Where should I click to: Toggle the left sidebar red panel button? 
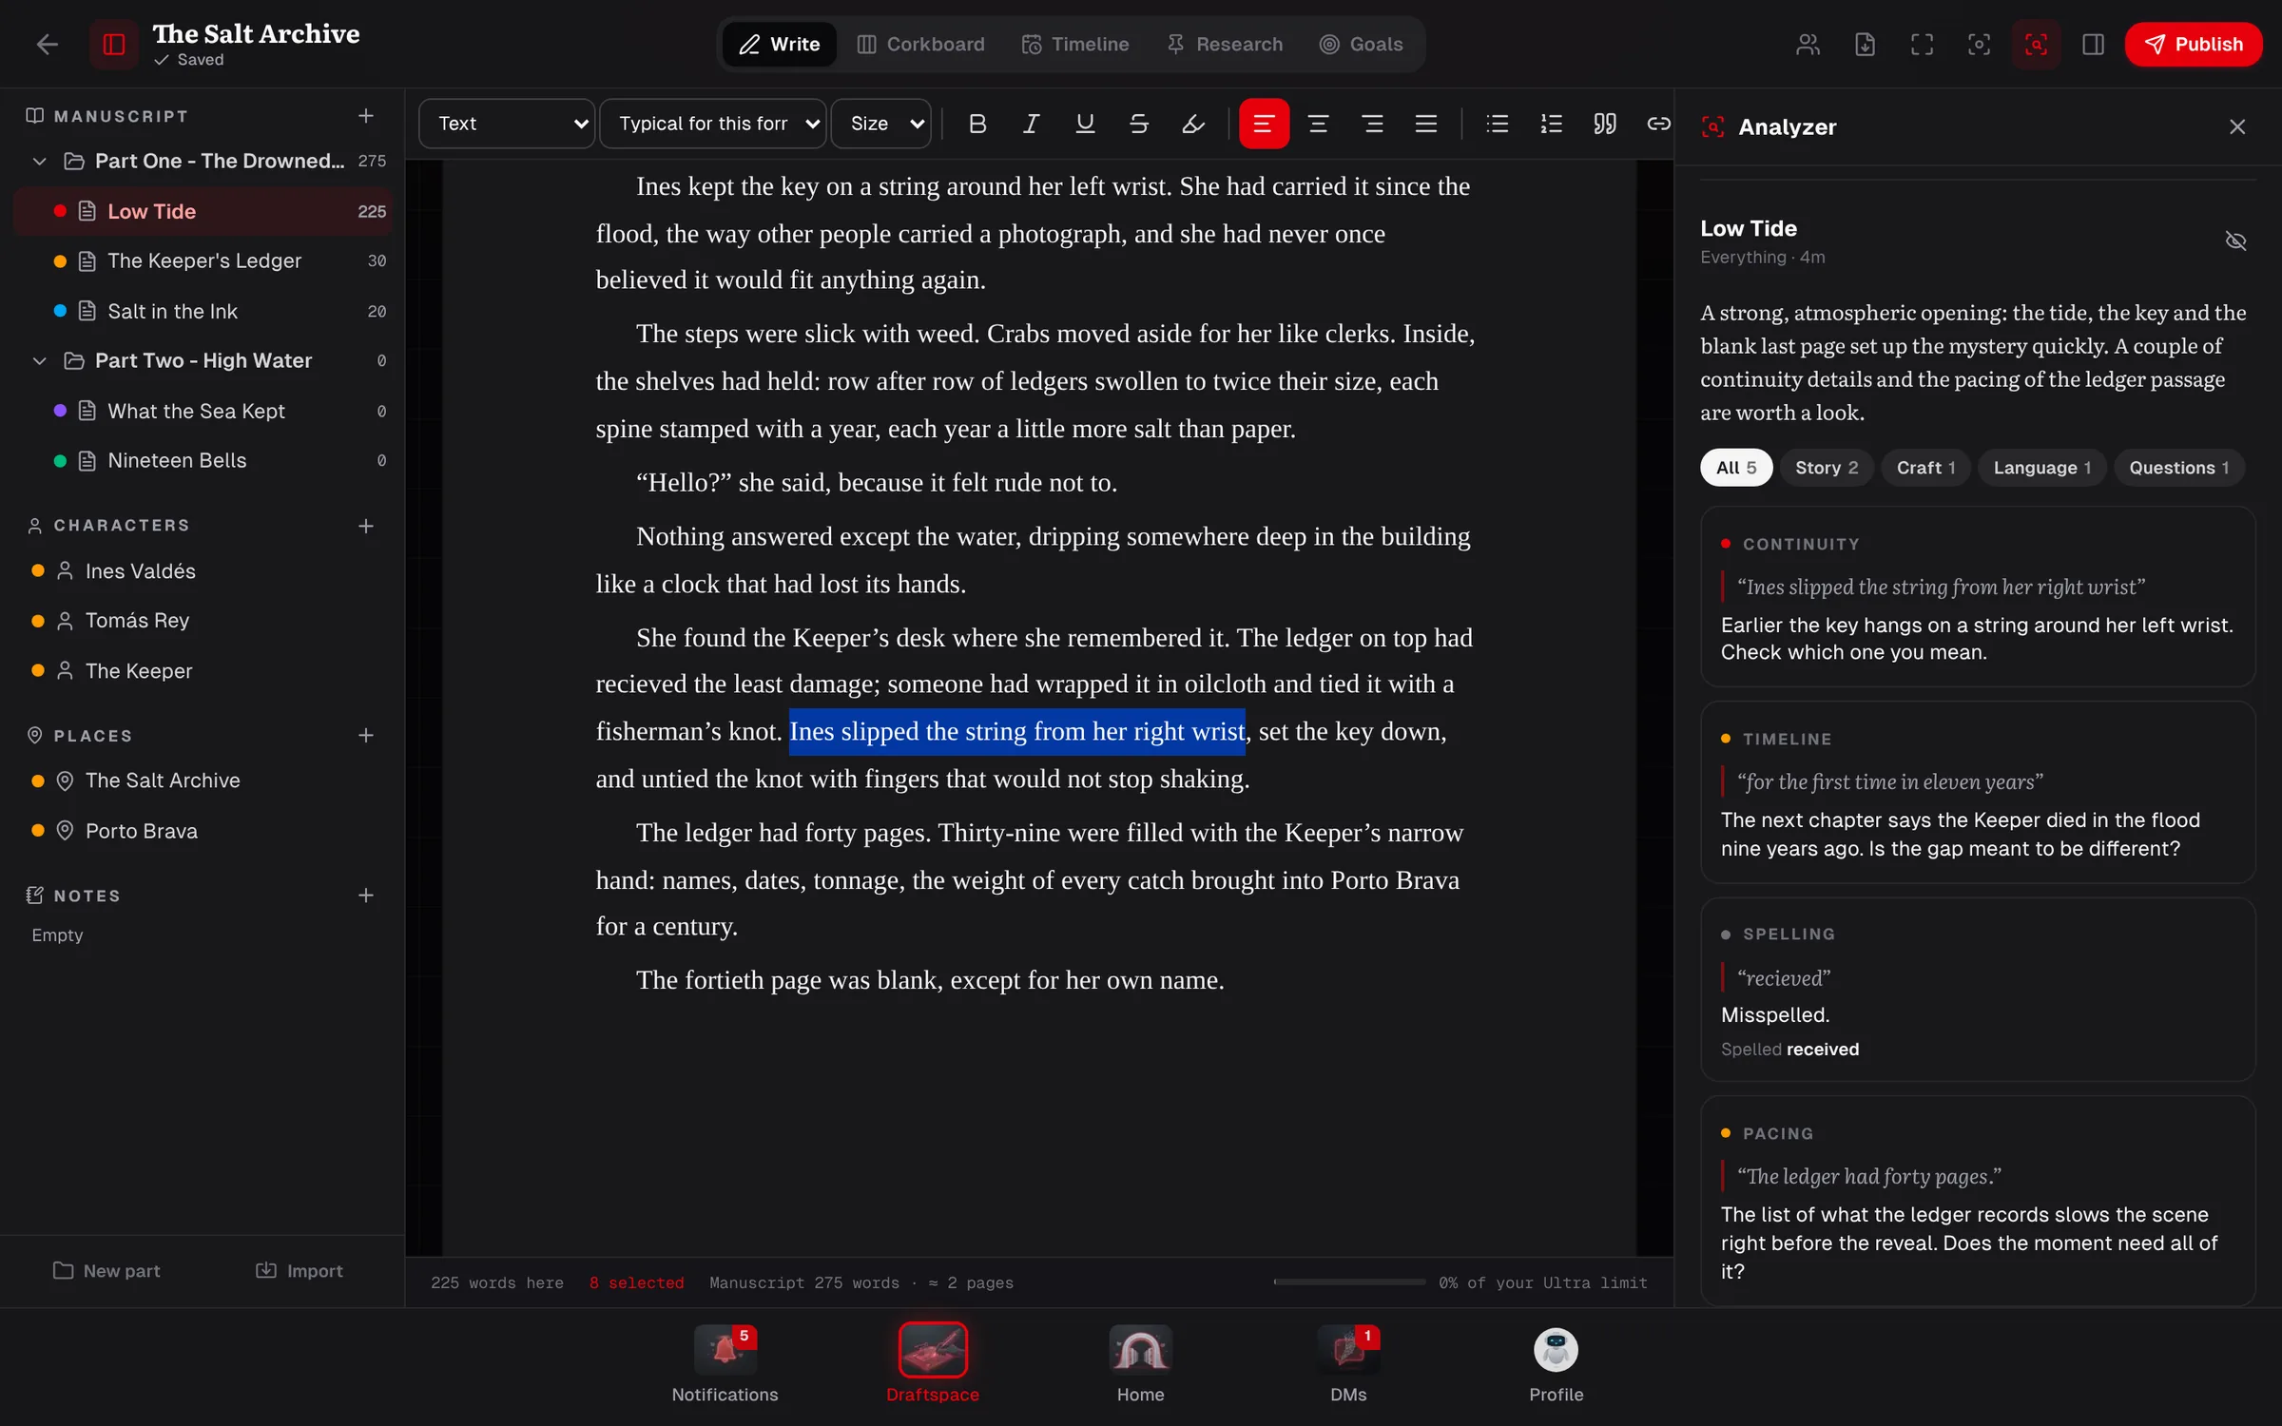tap(114, 45)
